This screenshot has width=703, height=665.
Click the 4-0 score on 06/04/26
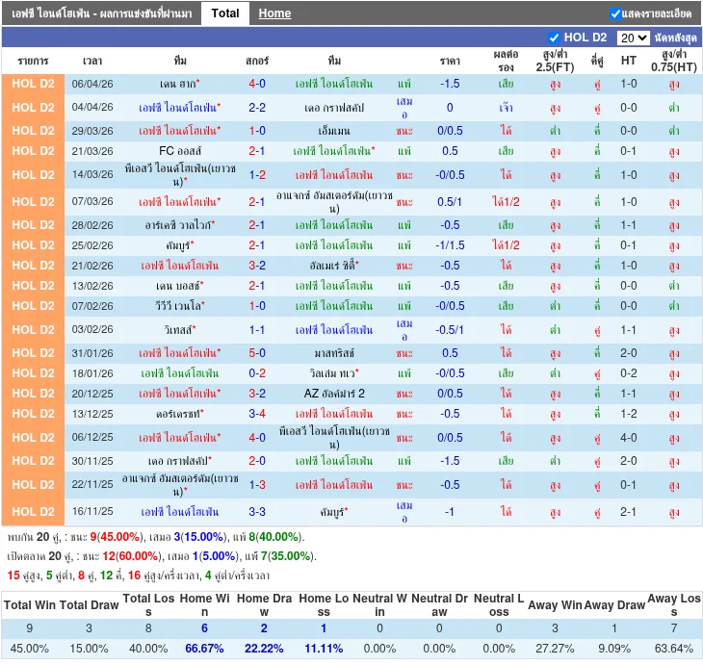[257, 84]
